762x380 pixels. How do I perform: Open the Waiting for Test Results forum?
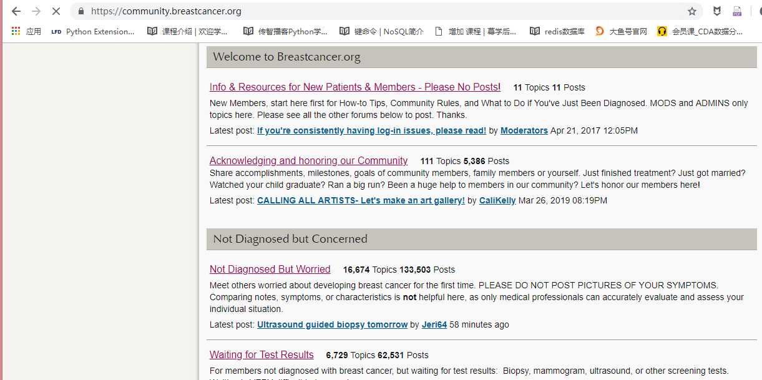[x=261, y=354]
